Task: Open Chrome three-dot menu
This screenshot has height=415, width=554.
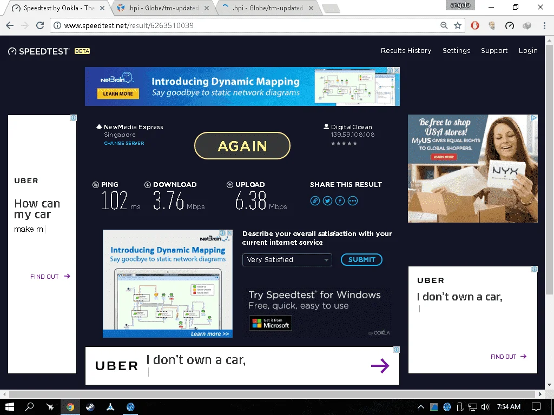Action: pos(544,25)
